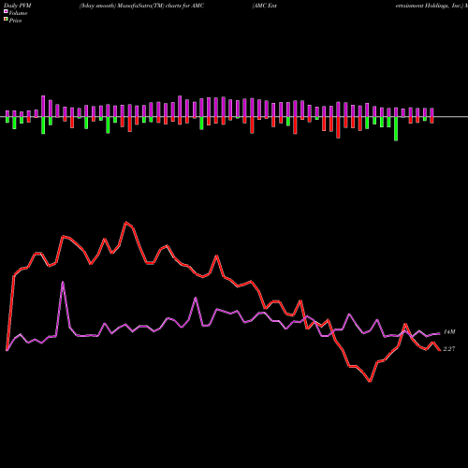Click the Volume legend color swatch
The width and height of the screenshot is (468, 468).
point(6,12)
